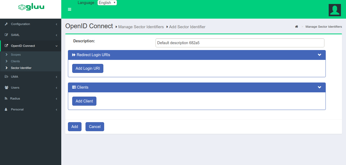Screen dimensions: 346x165
Task: Collapse the Redirect Login URIs panel chevron
Action: 319,55
